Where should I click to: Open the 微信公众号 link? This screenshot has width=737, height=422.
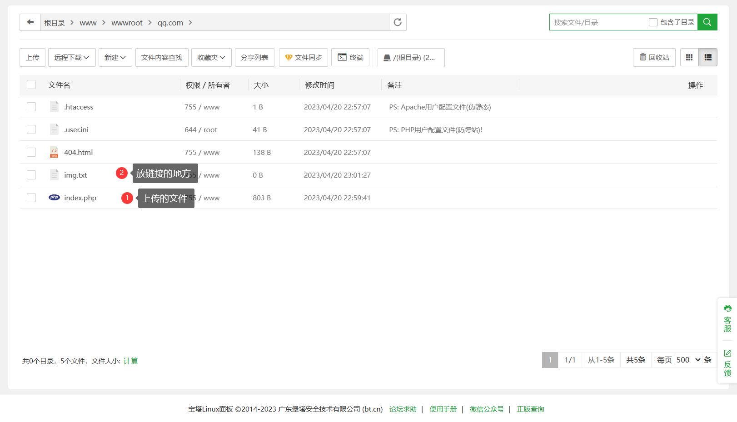pos(487,409)
